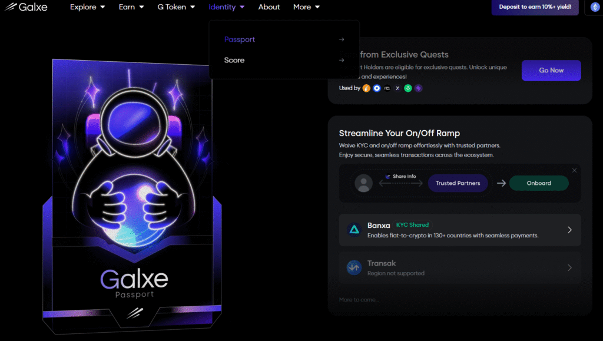Click the arrow next to Passport
This screenshot has width=603, height=341.
(x=342, y=39)
